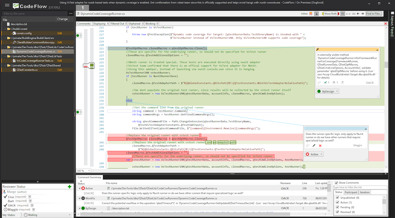Click the wrench icon on OACR comment

pos(318,50)
